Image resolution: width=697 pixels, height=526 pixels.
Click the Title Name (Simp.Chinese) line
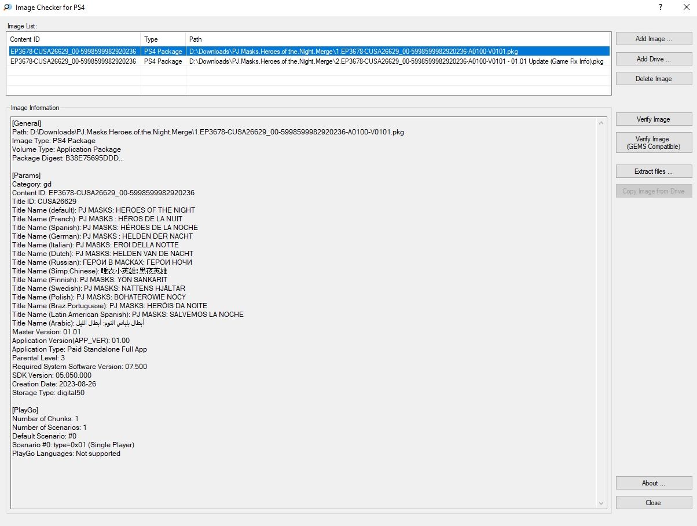coord(90,271)
